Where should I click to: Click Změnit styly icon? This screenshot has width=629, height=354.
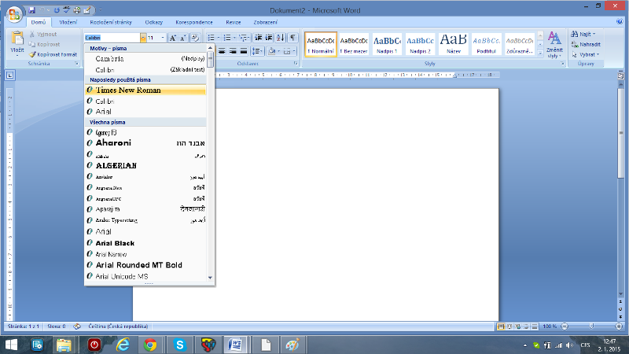pyautogui.click(x=554, y=39)
